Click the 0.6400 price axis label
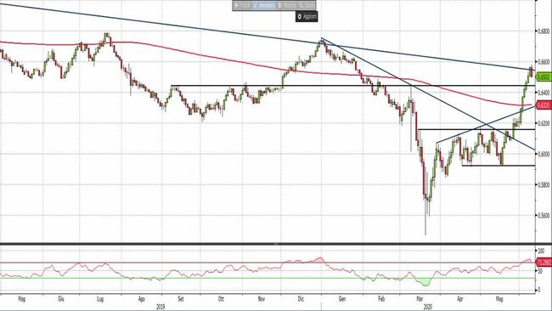Image resolution: width=552 pixels, height=311 pixels. click(x=544, y=93)
